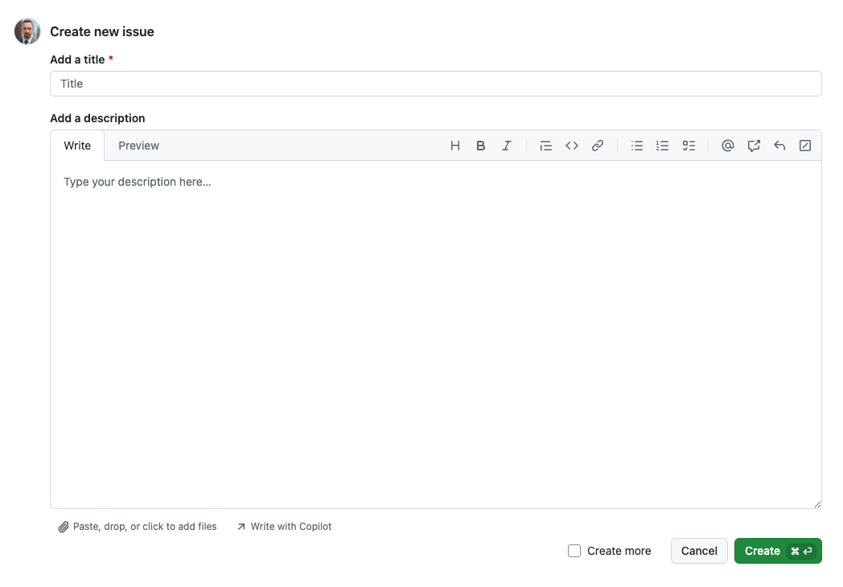Cancel creating the new issue
The width and height of the screenshot is (843, 587).
pyautogui.click(x=699, y=551)
